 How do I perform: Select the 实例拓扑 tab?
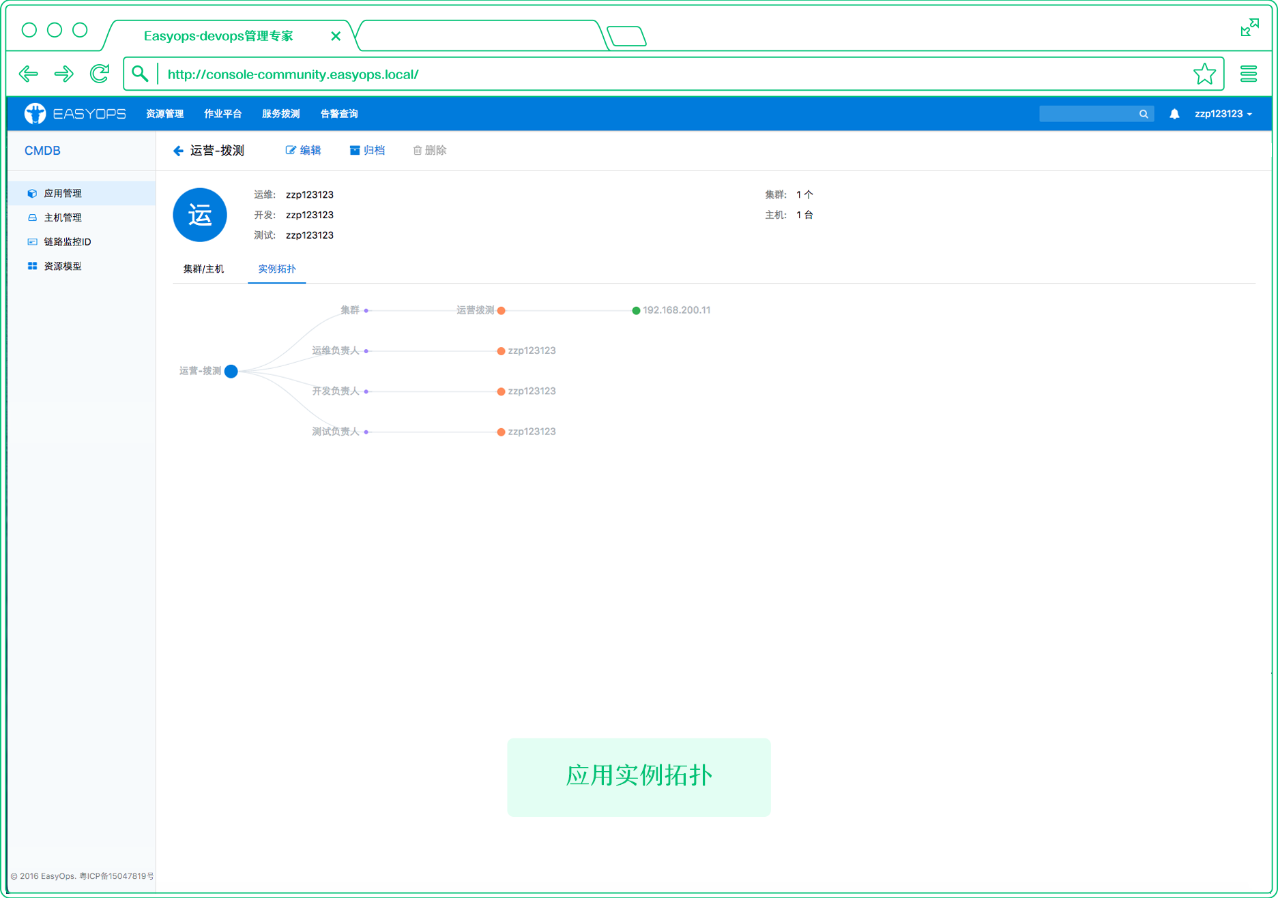(276, 269)
